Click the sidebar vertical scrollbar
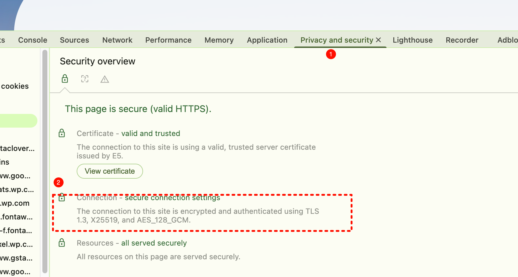This screenshot has width=518, height=277. [45, 162]
